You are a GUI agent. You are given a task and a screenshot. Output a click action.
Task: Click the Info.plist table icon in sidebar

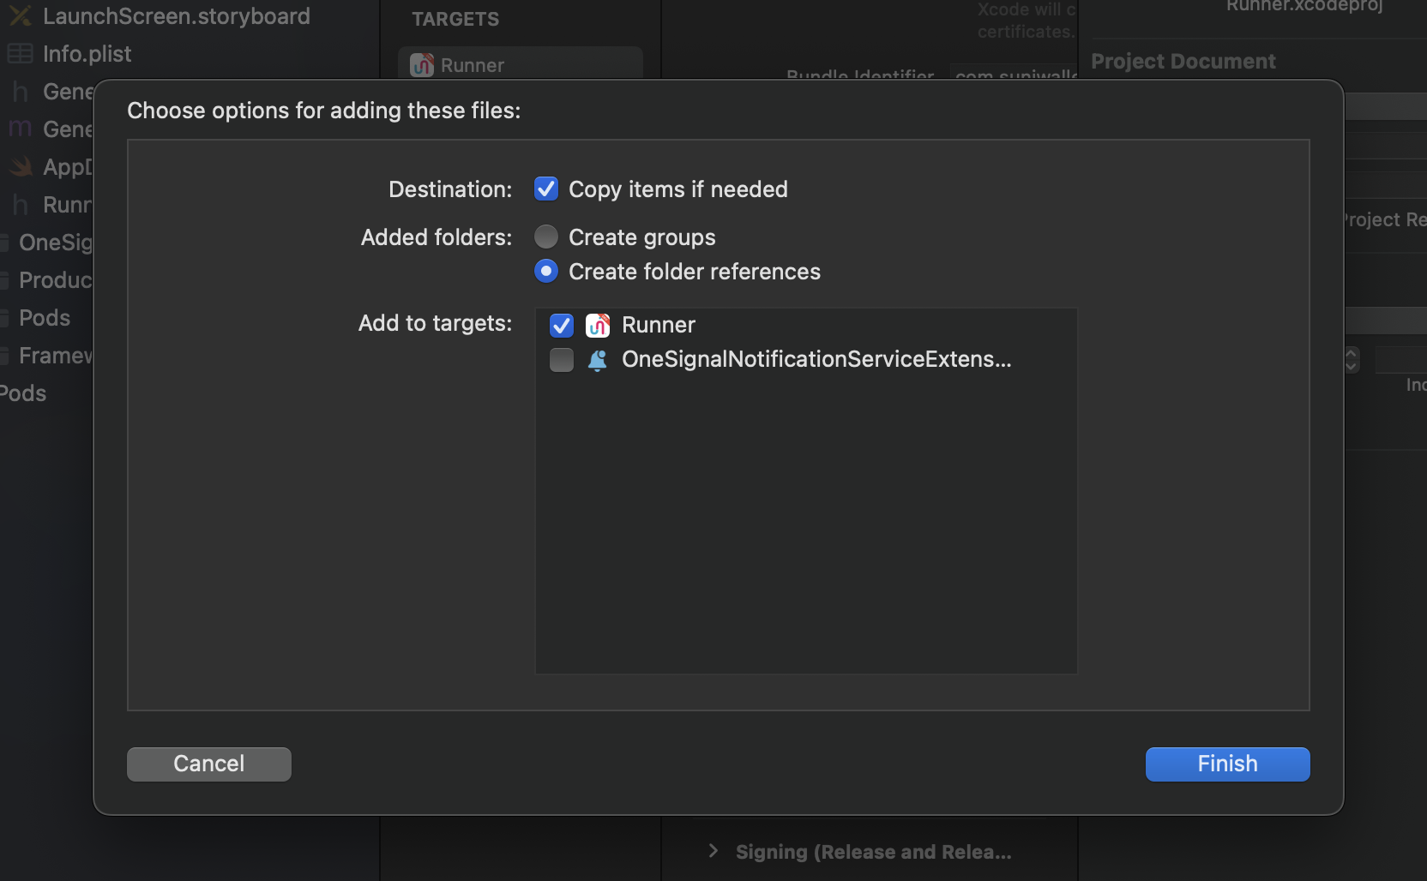click(x=19, y=53)
